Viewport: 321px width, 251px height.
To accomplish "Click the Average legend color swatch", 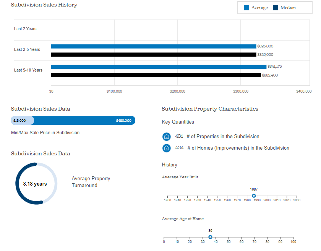I will [246, 8].
